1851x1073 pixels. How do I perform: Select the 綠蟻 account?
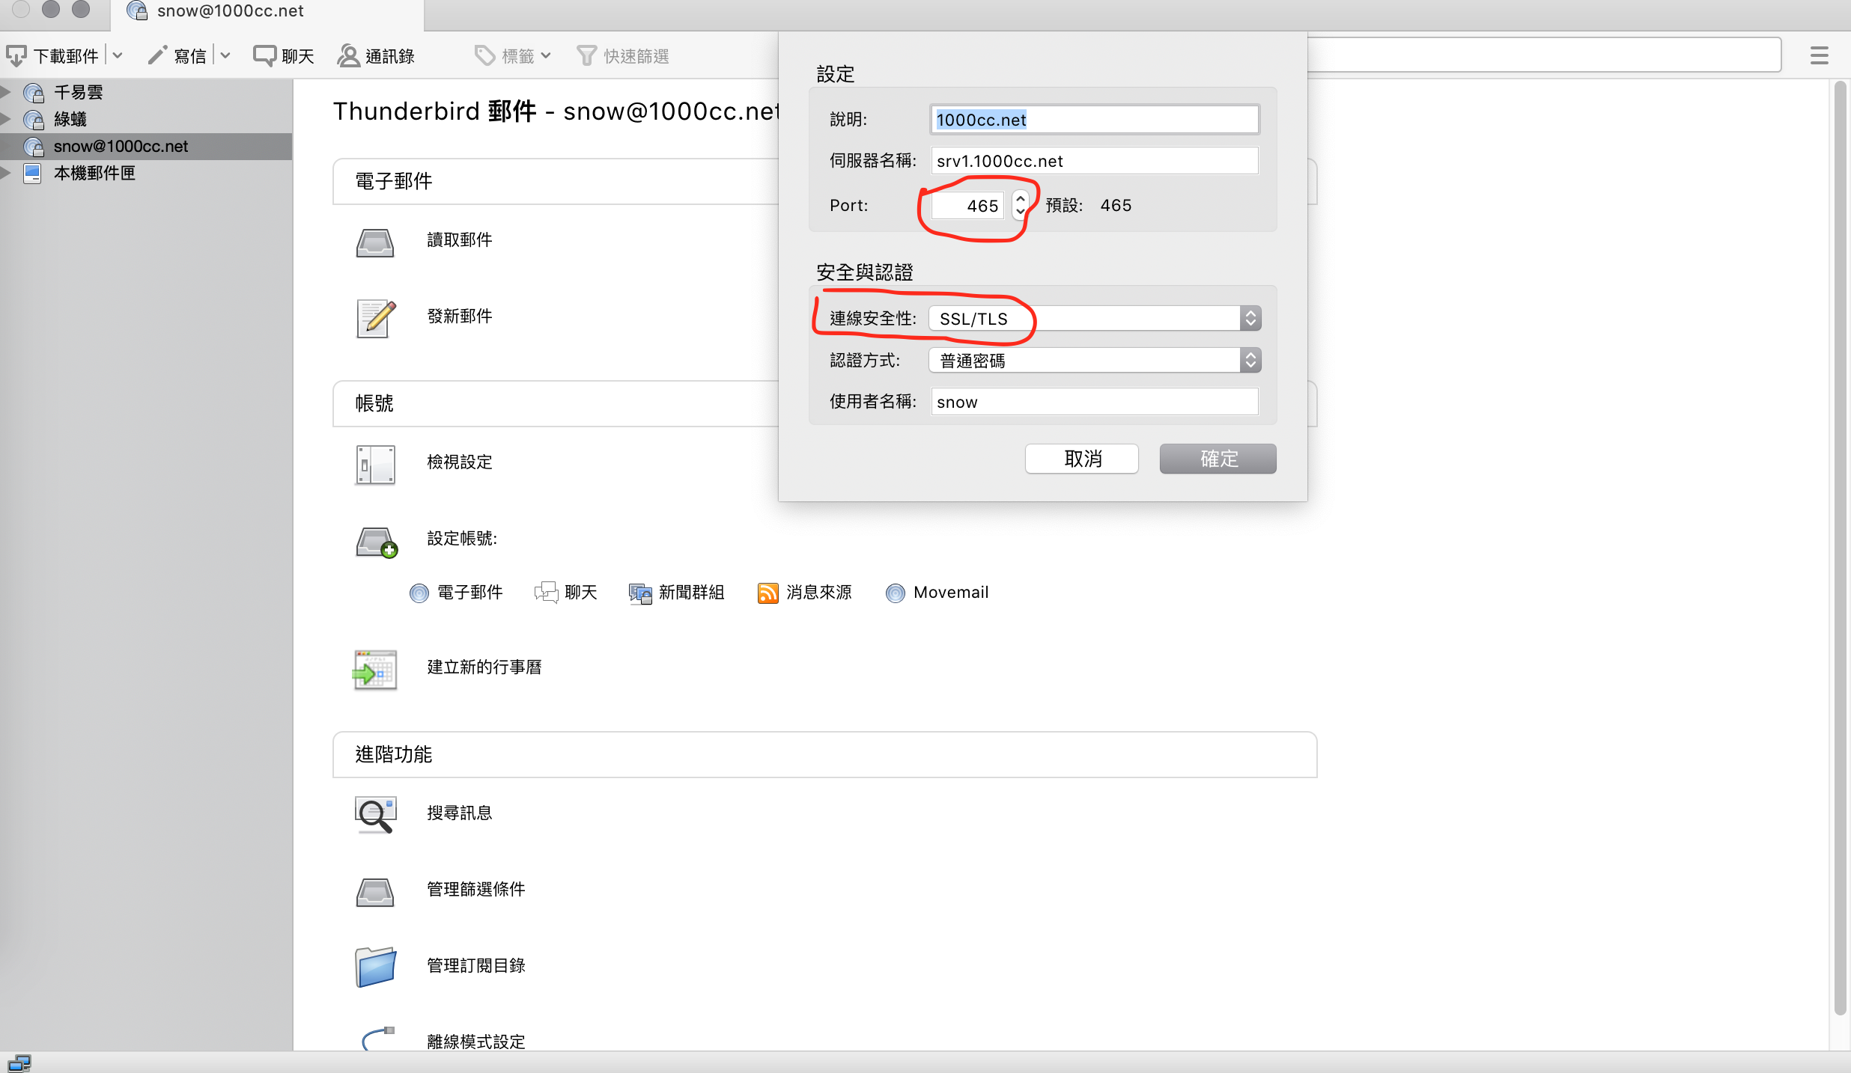coord(70,119)
